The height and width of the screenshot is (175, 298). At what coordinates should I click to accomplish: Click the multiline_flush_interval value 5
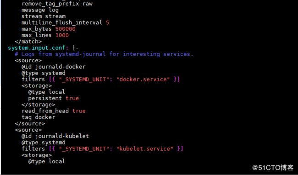[x=108, y=23]
